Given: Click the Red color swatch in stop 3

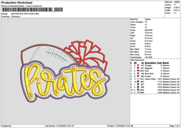Looking at the screenshot, I should [138, 71].
